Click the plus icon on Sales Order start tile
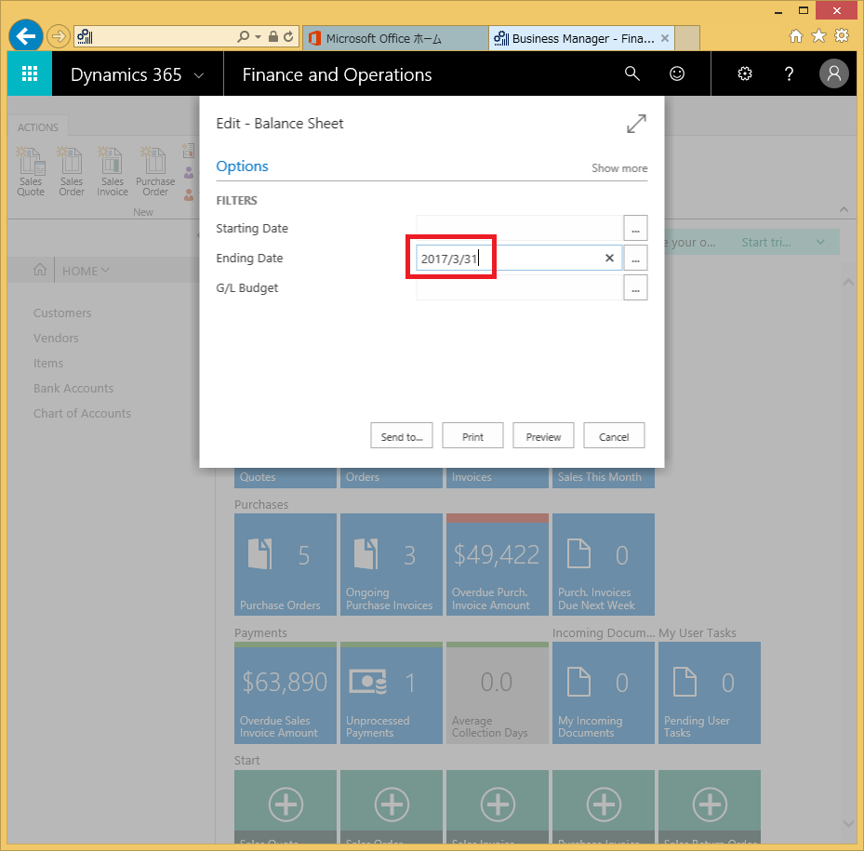864x851 pixels. click(x=392, y=804)
